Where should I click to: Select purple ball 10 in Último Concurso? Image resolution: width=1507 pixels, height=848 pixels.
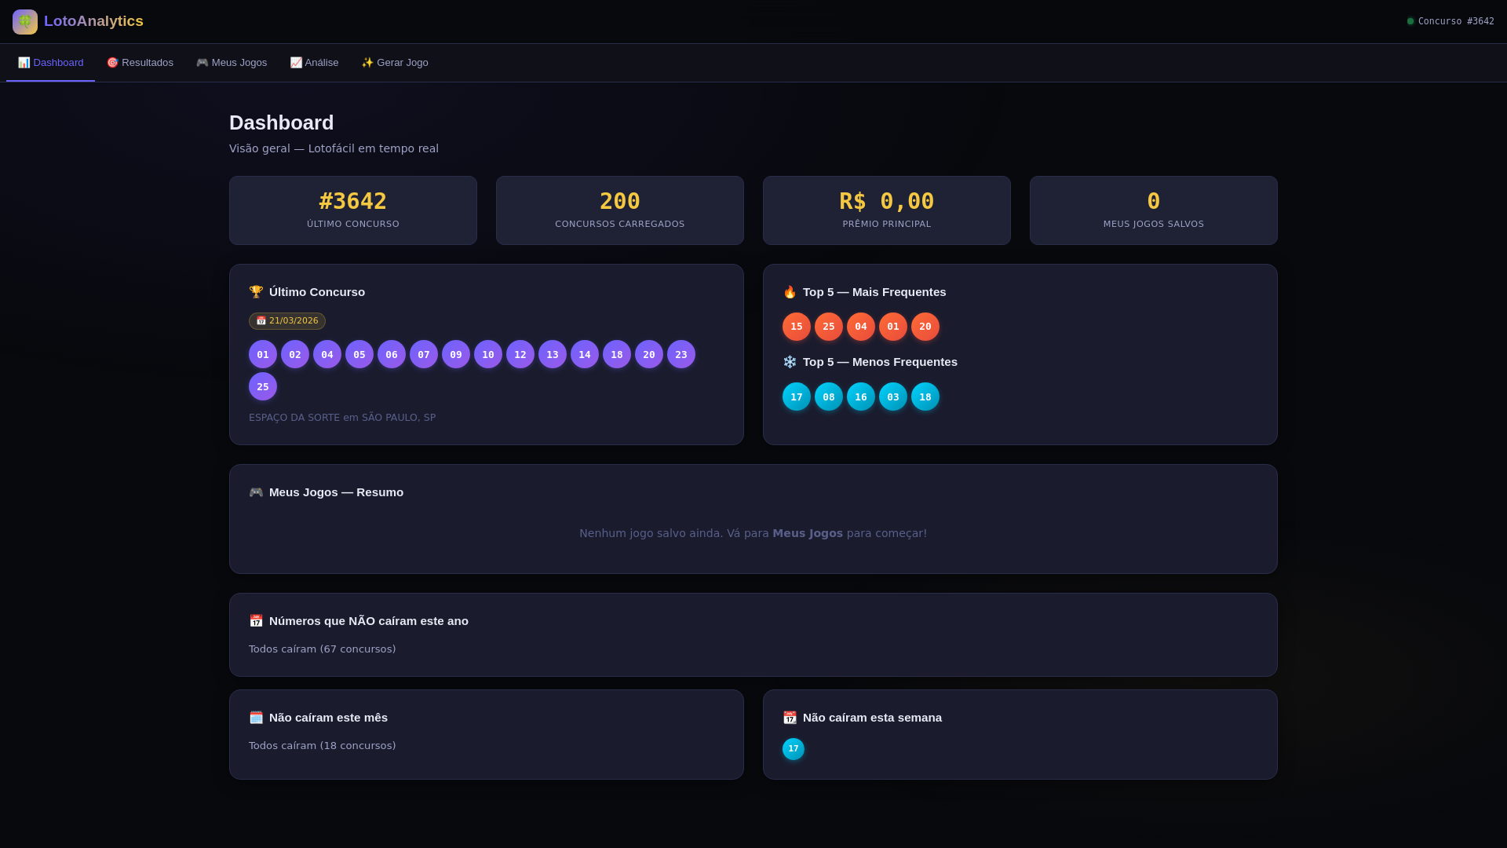coord(488,354)
